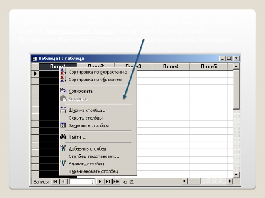This screenshot has width=265, height=198.
Task: Click current record row selector arrow
Action: [x=35, y=73]
